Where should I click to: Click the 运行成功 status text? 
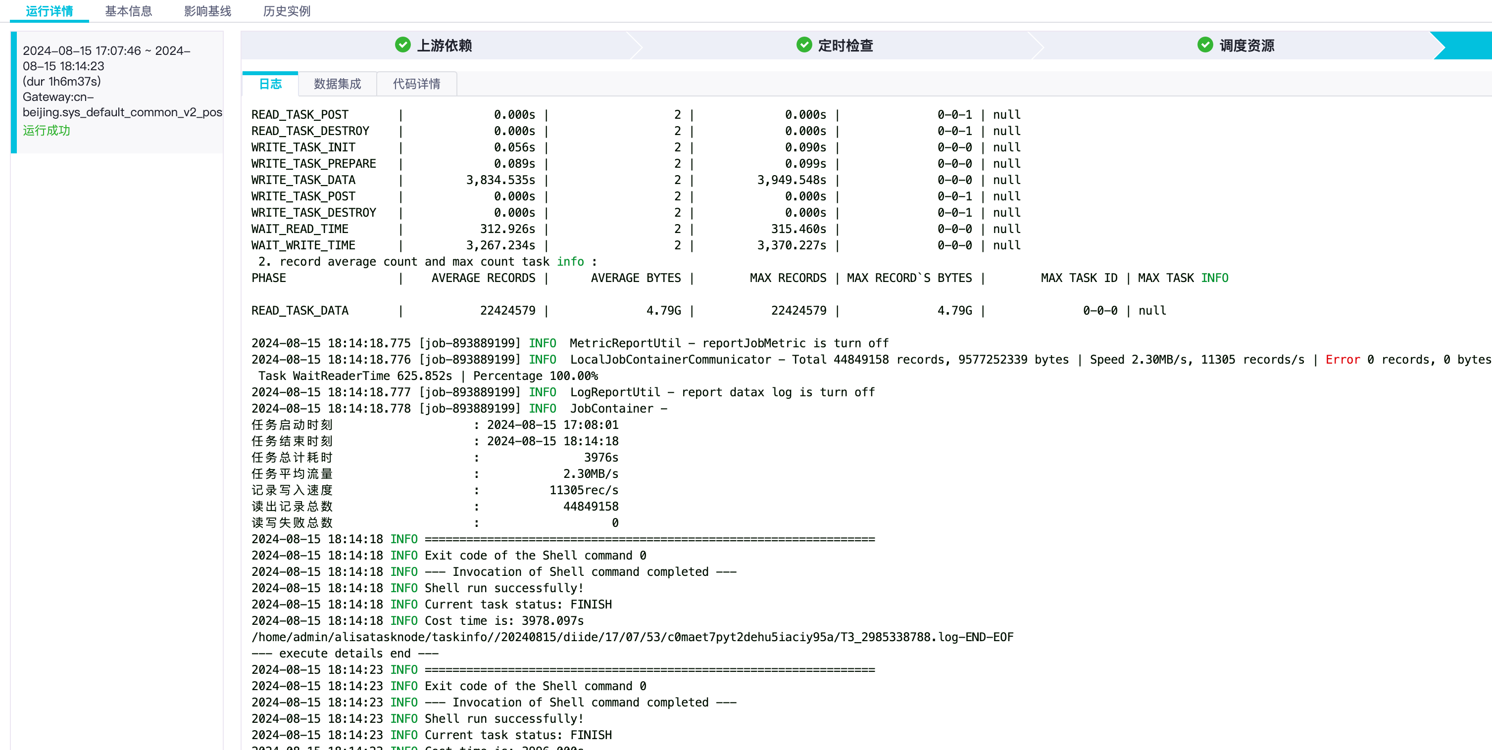coord(47,130)
